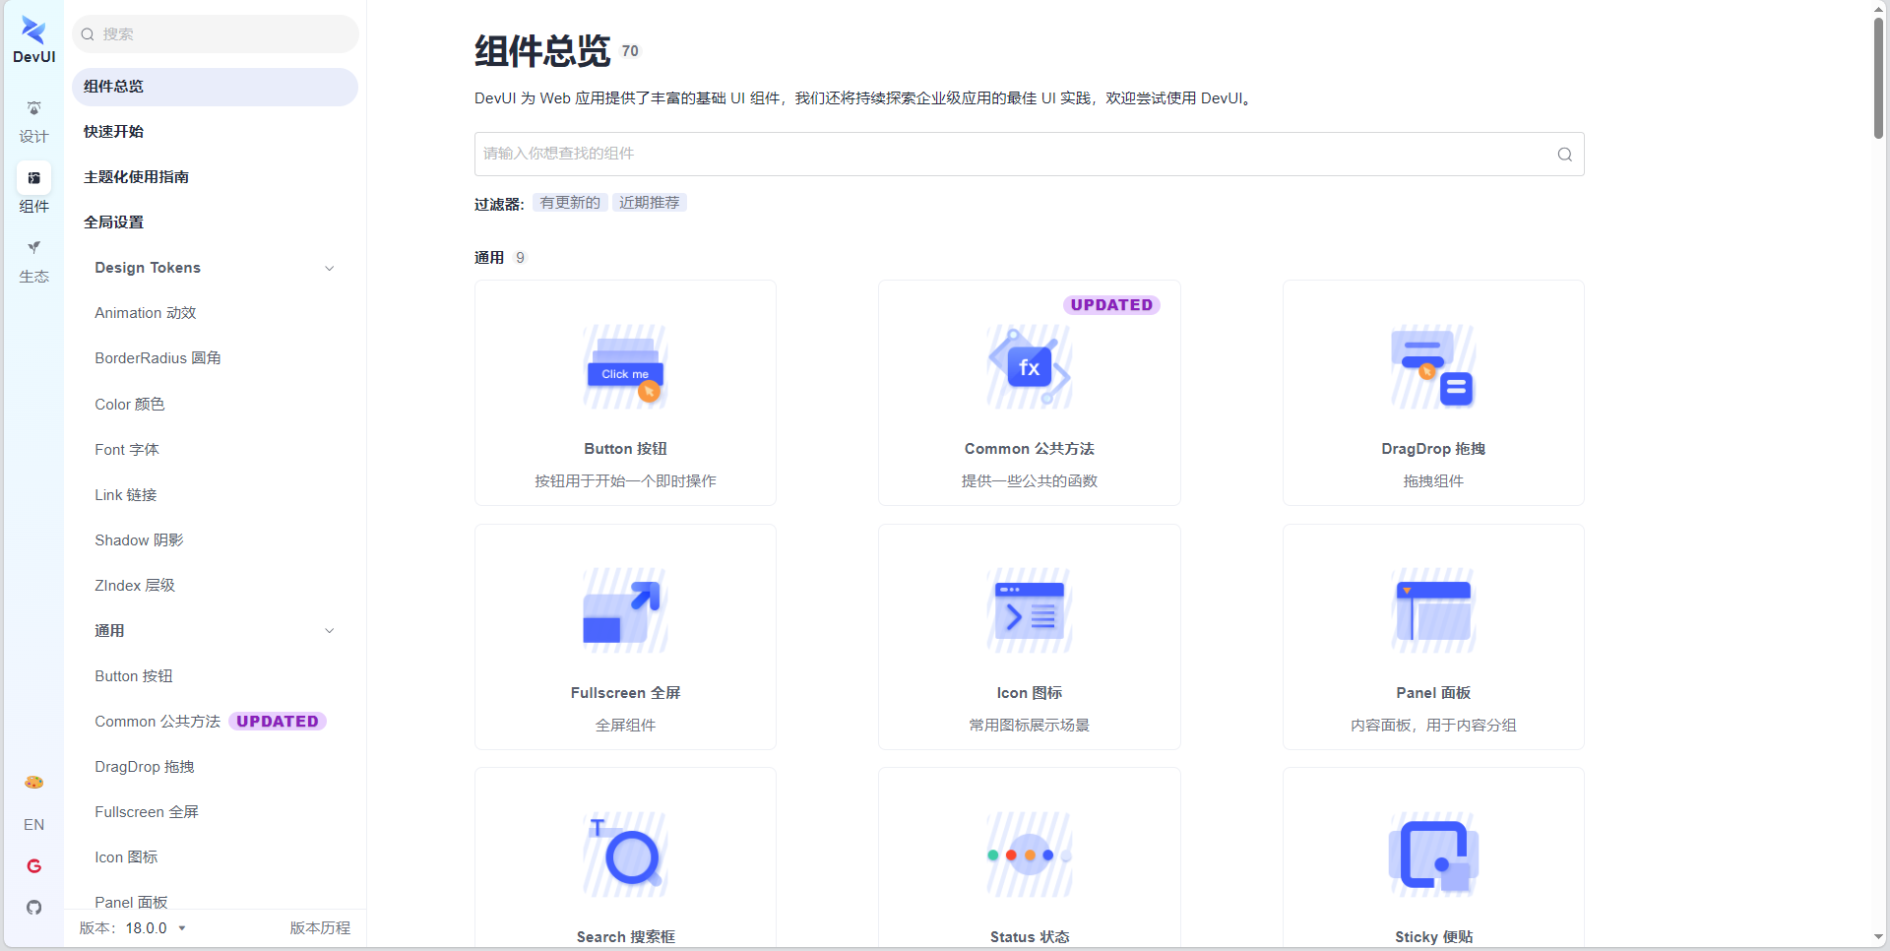
Task: Open the Icon 图标 card illustration
Action: coord(1029,610)
